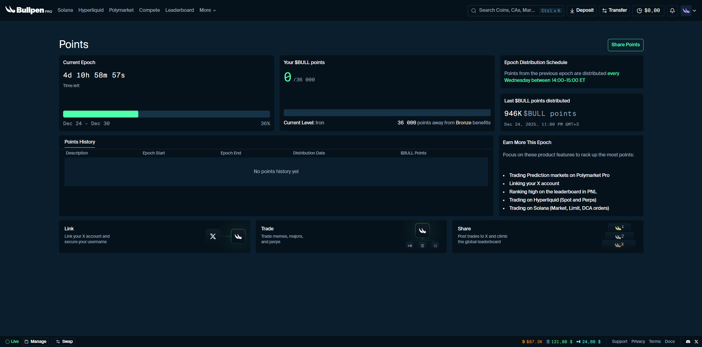Image resolution: width=702 pixels, height=347 pixels.
Task: Expand the account dropdown chevron
Action: [694, 11]
